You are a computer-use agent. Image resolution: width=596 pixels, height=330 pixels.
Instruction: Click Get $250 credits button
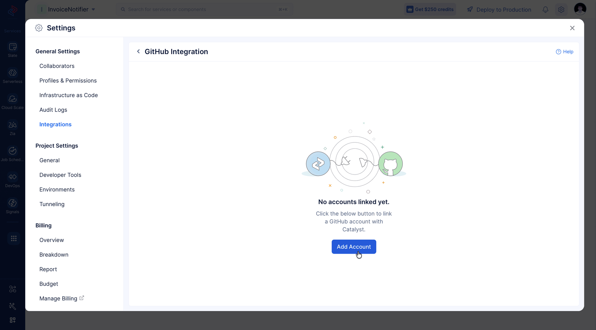[x=430, y=9]
